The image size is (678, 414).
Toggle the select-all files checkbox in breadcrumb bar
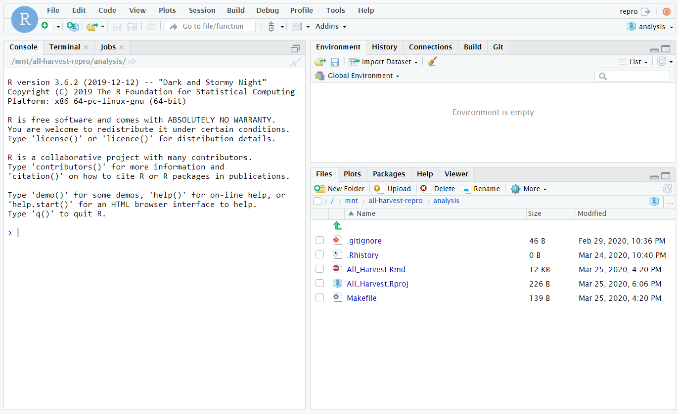coord(317,201)
